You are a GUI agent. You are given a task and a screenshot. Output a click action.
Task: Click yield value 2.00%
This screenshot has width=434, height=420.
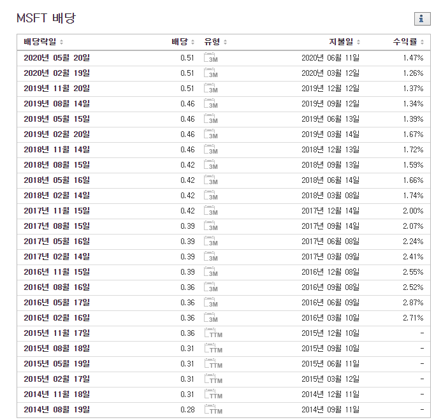click(413, 211)
